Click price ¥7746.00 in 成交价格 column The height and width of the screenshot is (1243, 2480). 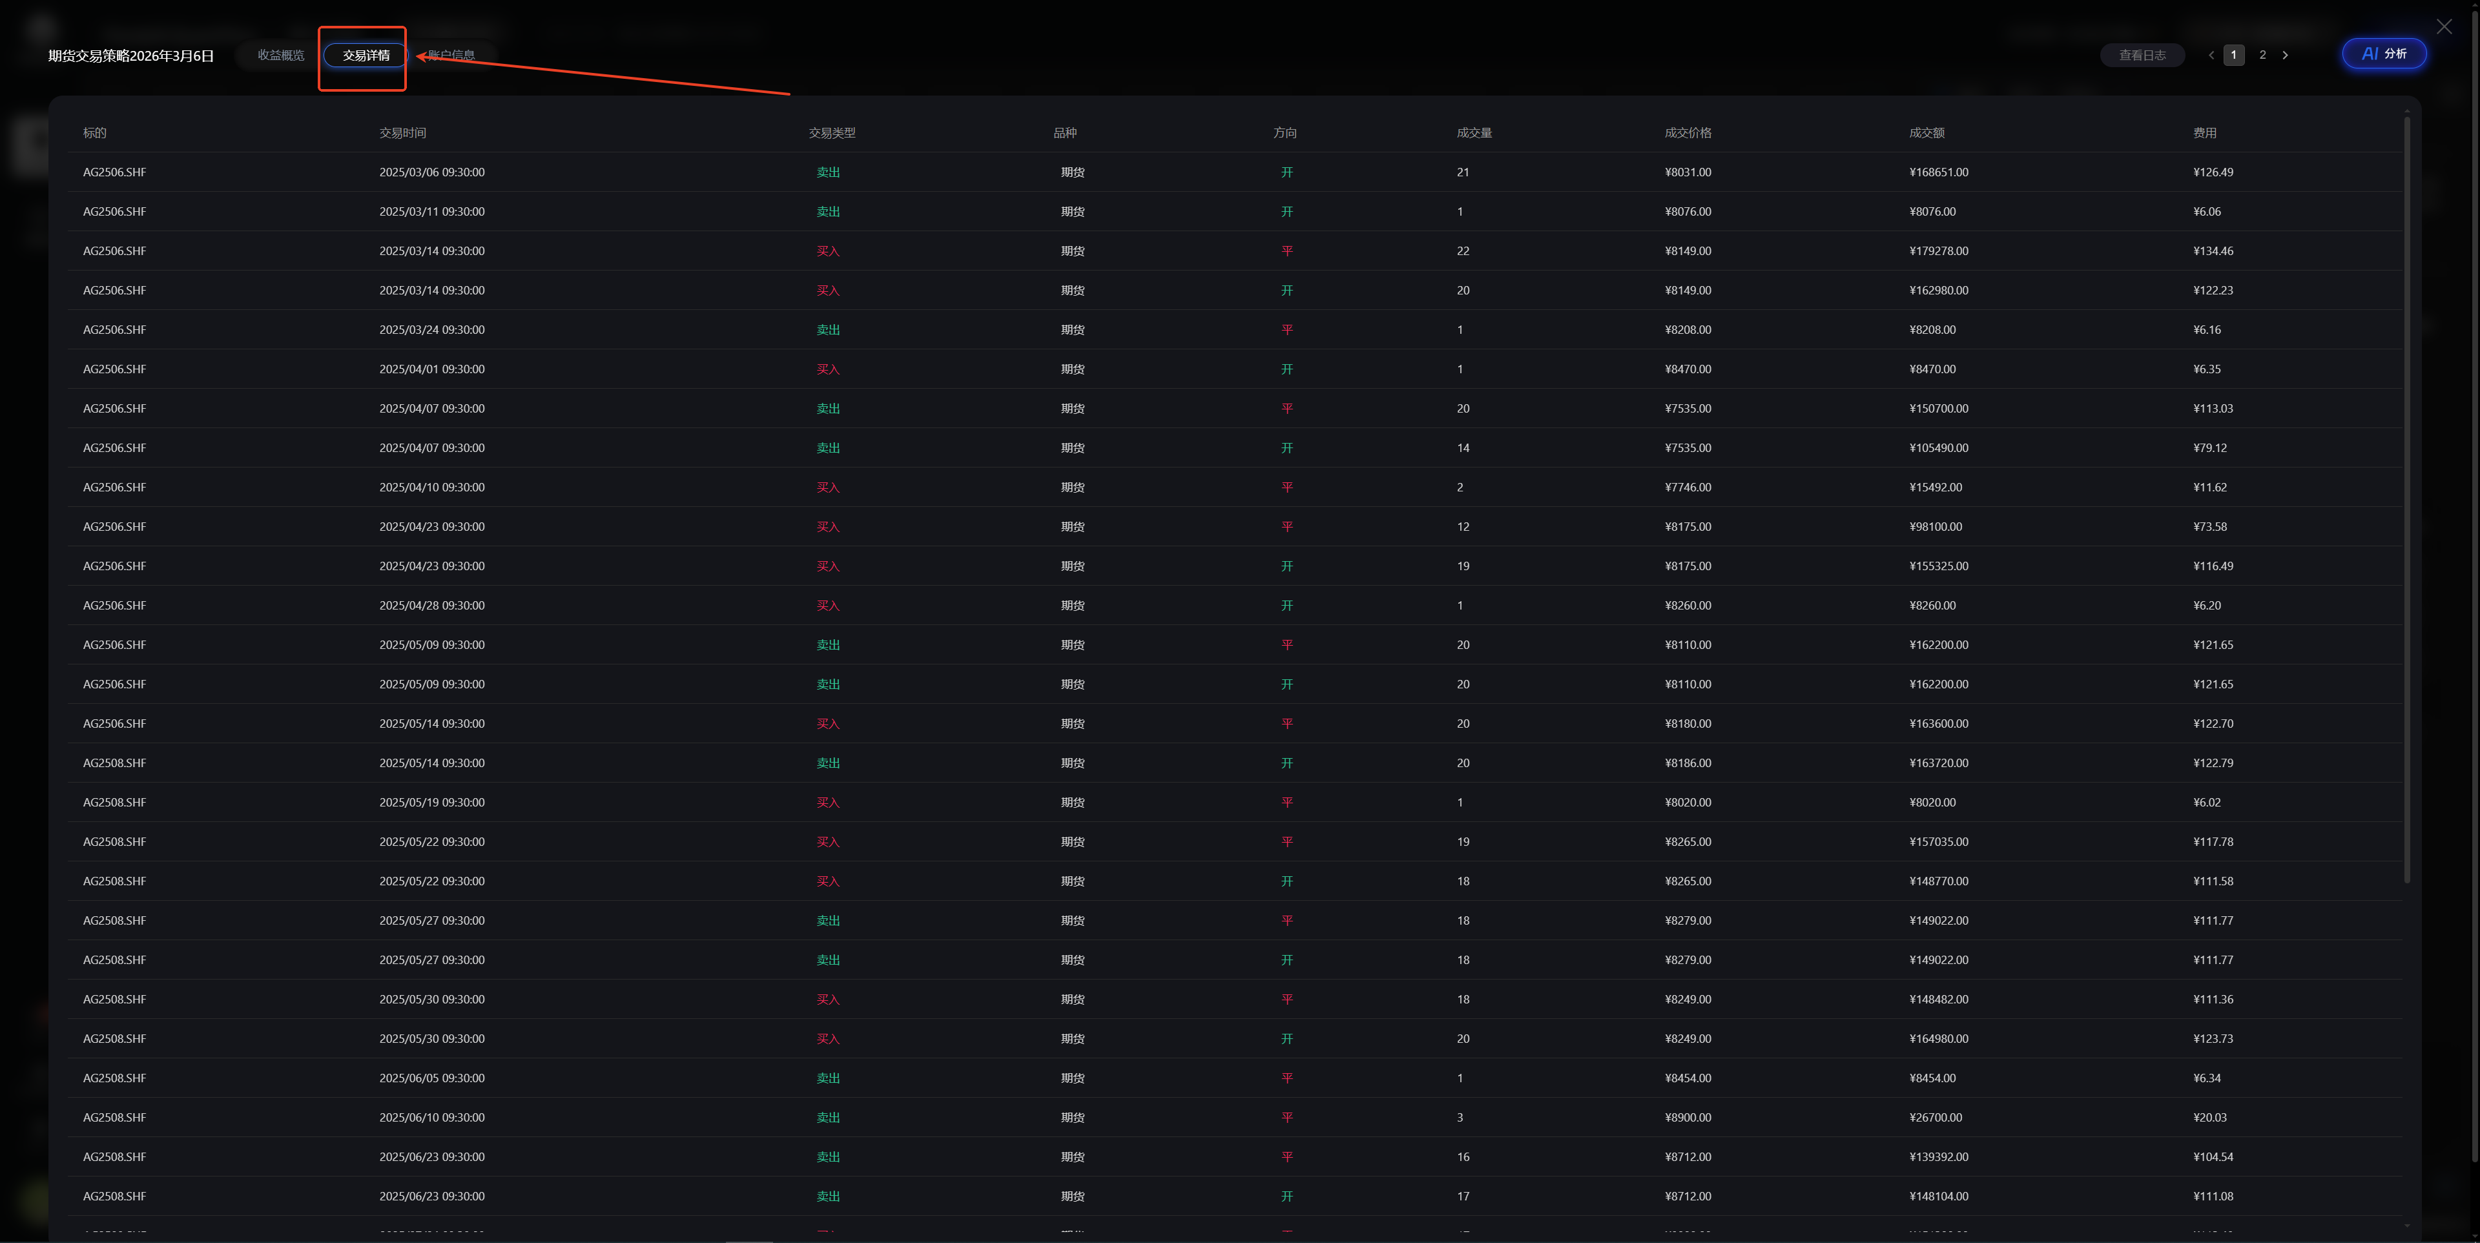point(1688,487)
